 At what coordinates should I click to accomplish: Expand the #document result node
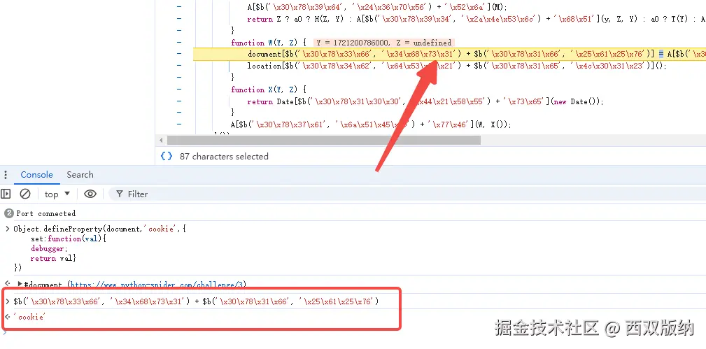click(x=20, y=284)
